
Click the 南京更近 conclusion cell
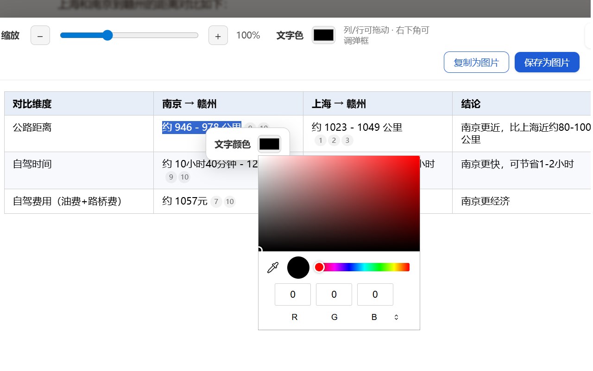click(x=522, y=134)
